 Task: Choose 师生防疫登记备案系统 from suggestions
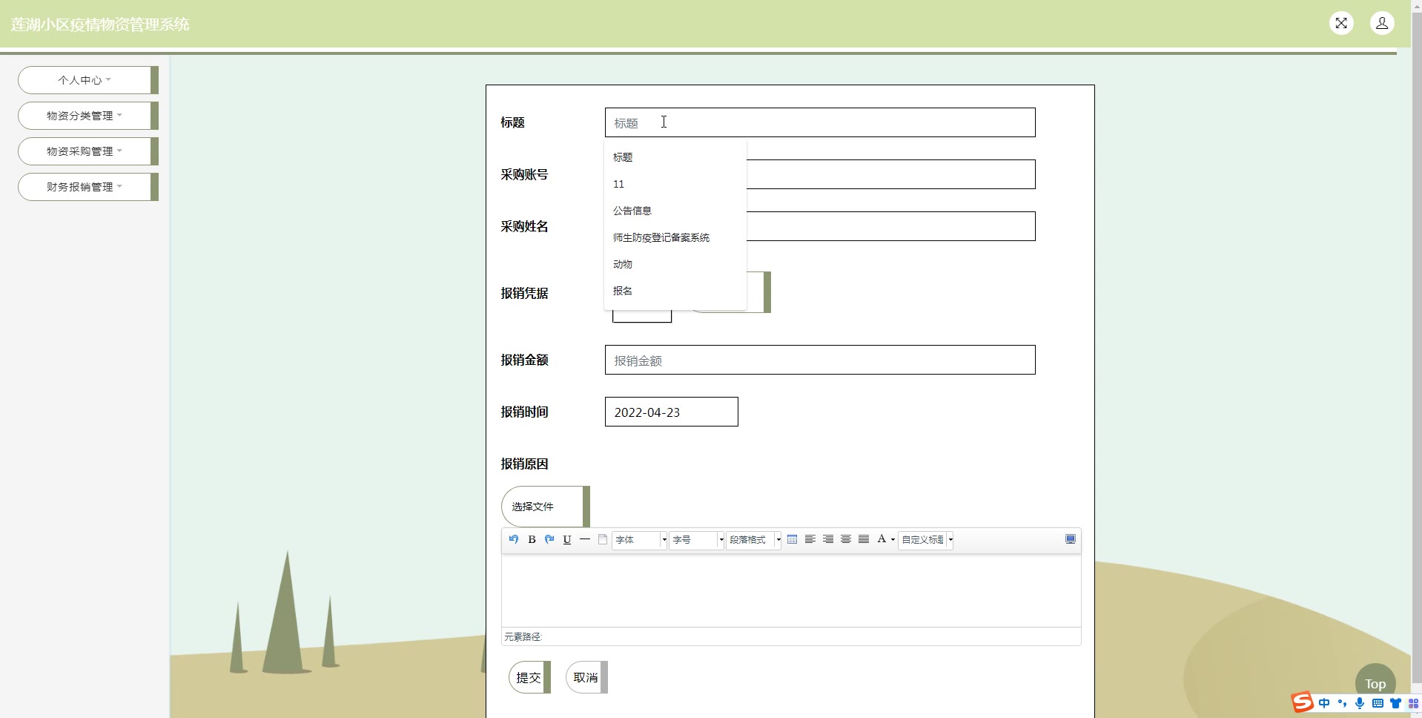click(675, 237)
